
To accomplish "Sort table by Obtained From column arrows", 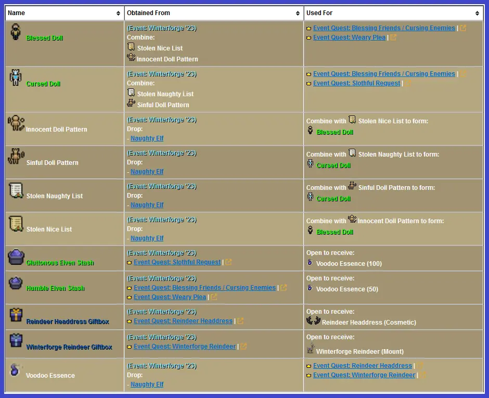I will point(298,13).
